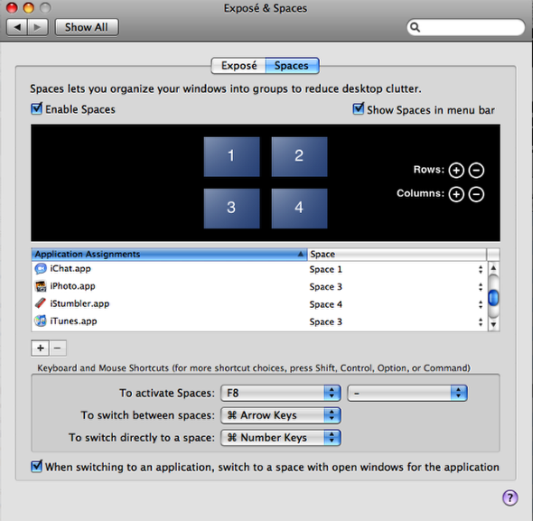The width and height of the screenshot is (533, 521).
Task: Remove a row with the Rows minus icon
Action: (x=476, y=171)
